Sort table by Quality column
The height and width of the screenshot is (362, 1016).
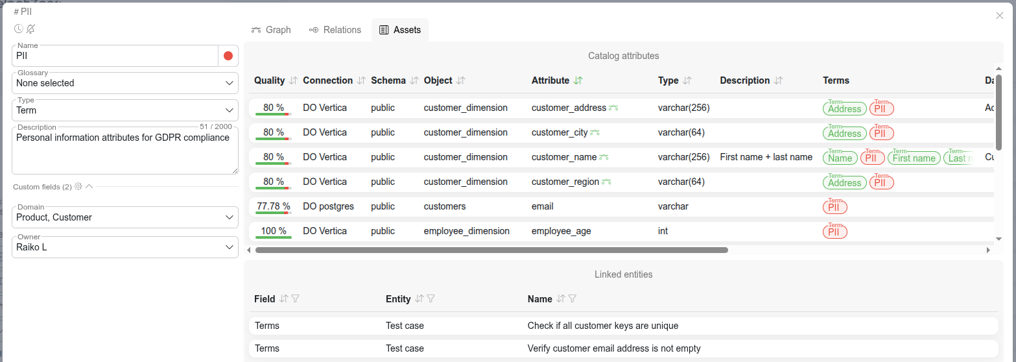[x=293, y=81]
